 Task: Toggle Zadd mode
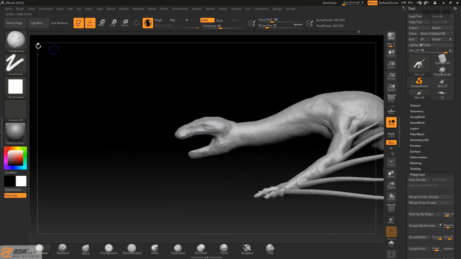(207, 20)
